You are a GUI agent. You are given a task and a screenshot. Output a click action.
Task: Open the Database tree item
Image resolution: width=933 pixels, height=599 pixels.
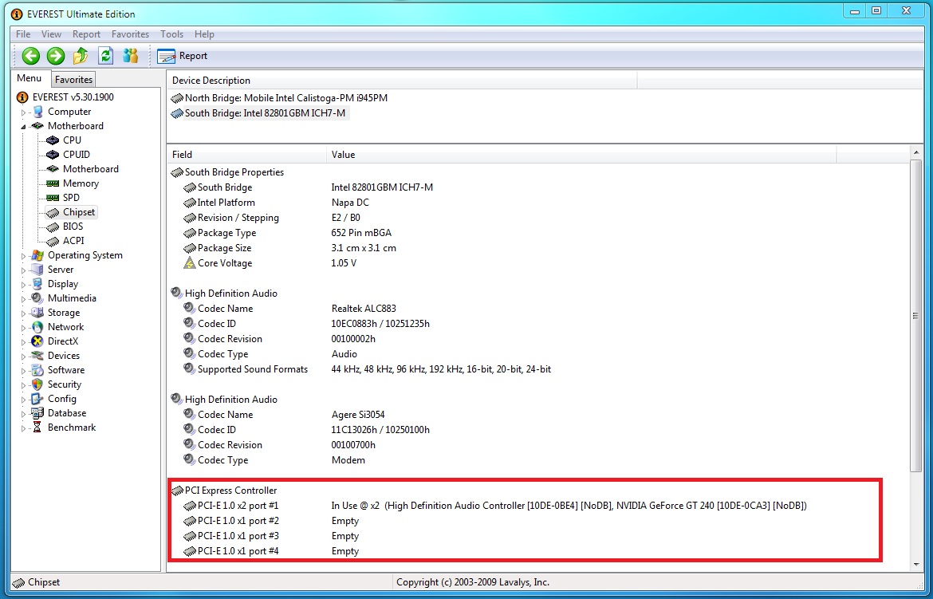[67, 413]
